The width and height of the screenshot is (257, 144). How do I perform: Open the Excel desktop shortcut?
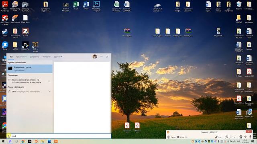pyautogui.click(x=76, y=6)
